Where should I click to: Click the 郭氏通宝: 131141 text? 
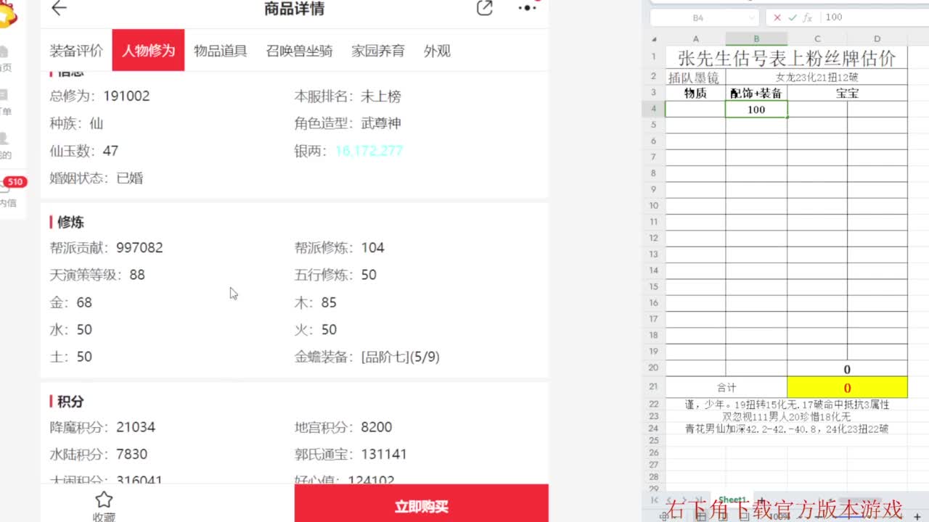pyautogui.click(x=351, y=455)
